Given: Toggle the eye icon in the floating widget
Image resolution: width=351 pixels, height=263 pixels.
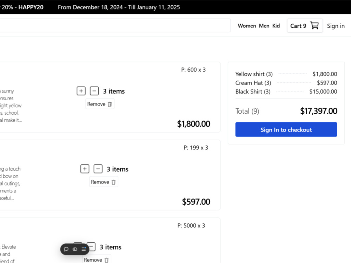Looking at the screenshot, I should 75,249.
